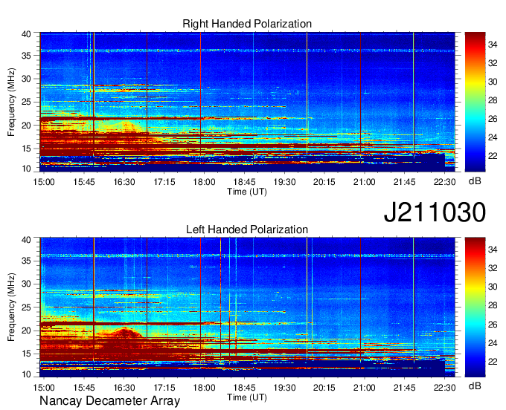Click "Time (UT)" under the Left Handed plot
Image resolution: width=506 pixels, height=410 pixels.
[247, 397]
